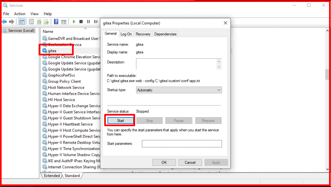This screenshot has width=331, height=187.
Task: Open the View menu
Action: (x=35, y=14)
